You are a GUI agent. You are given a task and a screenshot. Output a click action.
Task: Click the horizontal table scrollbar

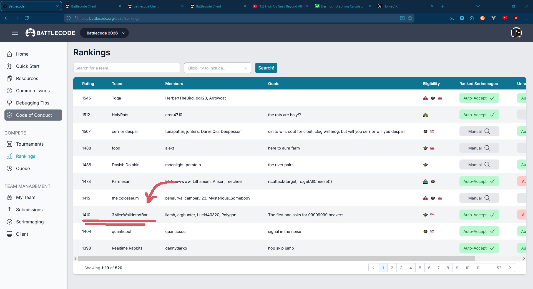click(x=276, y=258)
